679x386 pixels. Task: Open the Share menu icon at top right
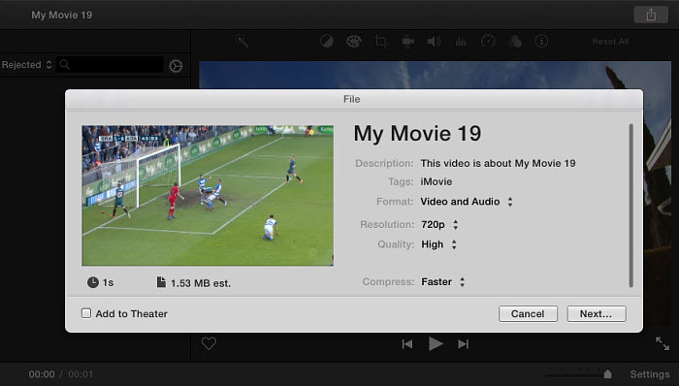651,16
